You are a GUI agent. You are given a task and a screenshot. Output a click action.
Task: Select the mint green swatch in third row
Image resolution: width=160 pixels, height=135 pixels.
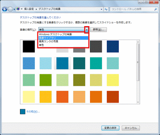[29, 80]
